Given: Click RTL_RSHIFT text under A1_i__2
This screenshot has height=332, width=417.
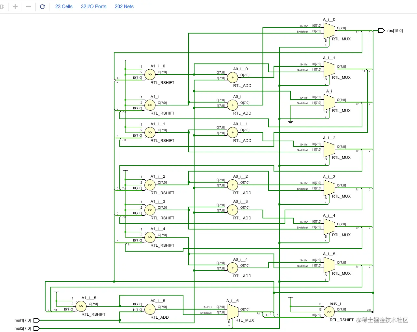Looking at the screenshot, I should click(x=162, y=193).
